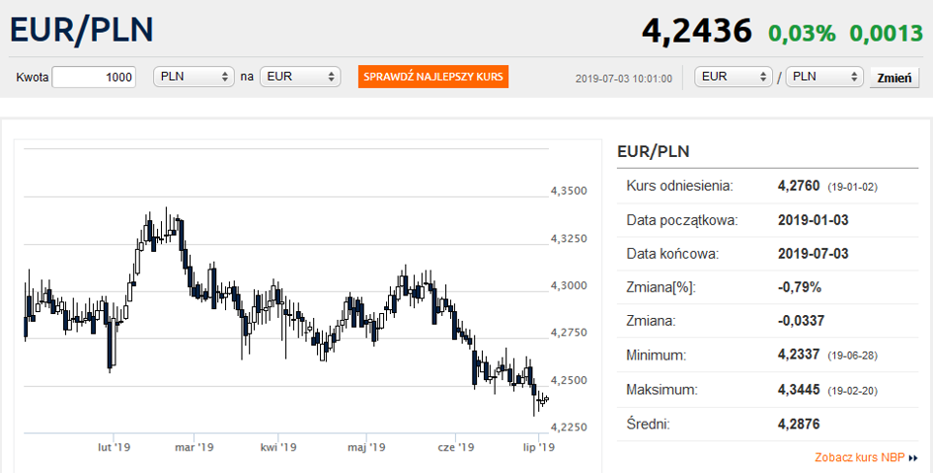The height and width of the screenshot is (473, 933).
Task: Select the Minimum value 4,2337
Action: coord(799,355)
